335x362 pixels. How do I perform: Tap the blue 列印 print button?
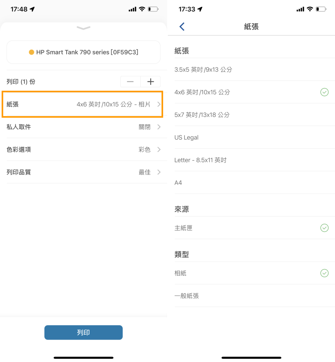click(84, 332)
